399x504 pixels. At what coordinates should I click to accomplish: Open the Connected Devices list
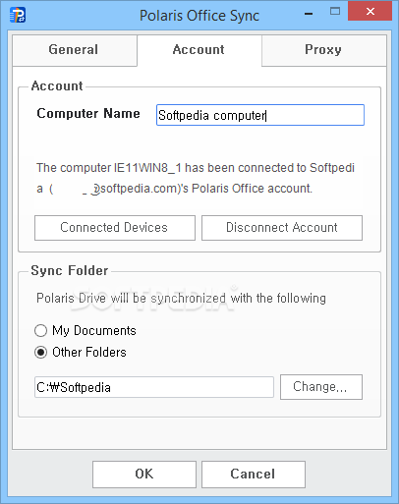click(115, 228)
